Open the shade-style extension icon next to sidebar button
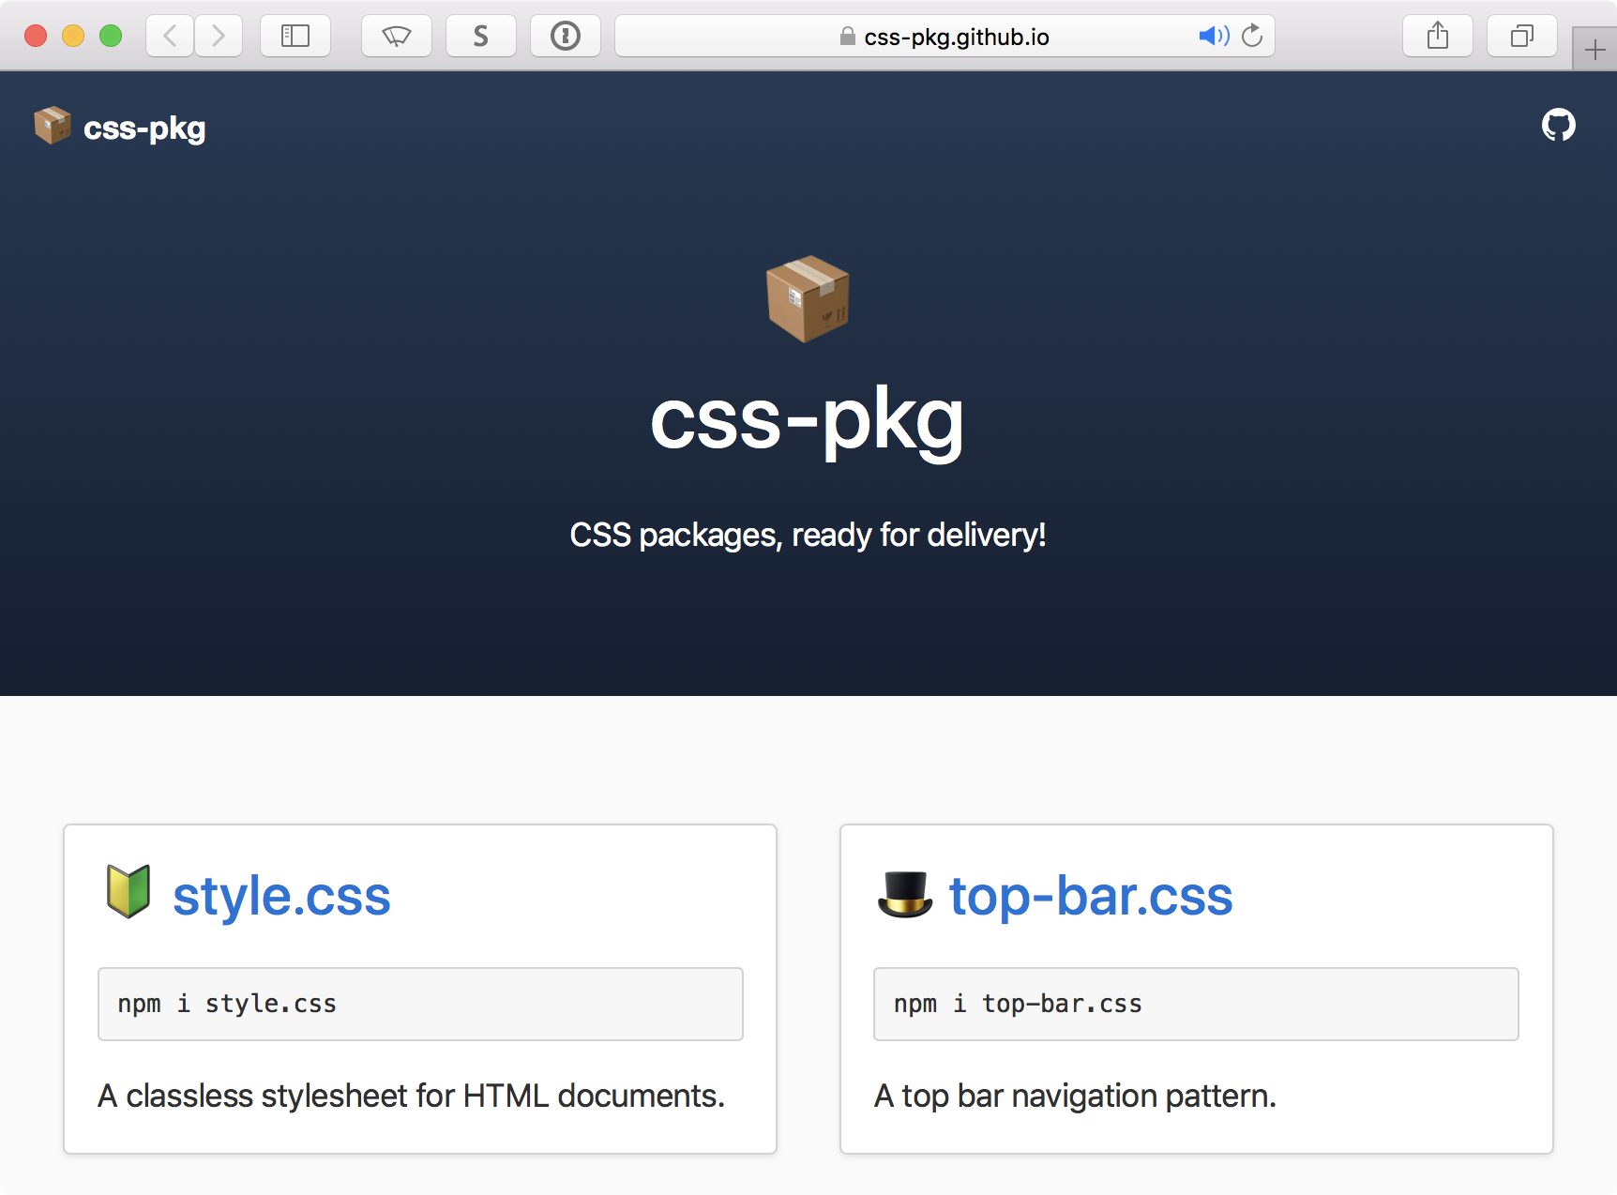The width and height of the screenshot is (1617, 1195). tap(396, 36)
